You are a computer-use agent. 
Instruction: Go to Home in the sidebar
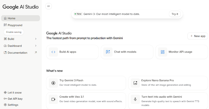tap(21, 18)
